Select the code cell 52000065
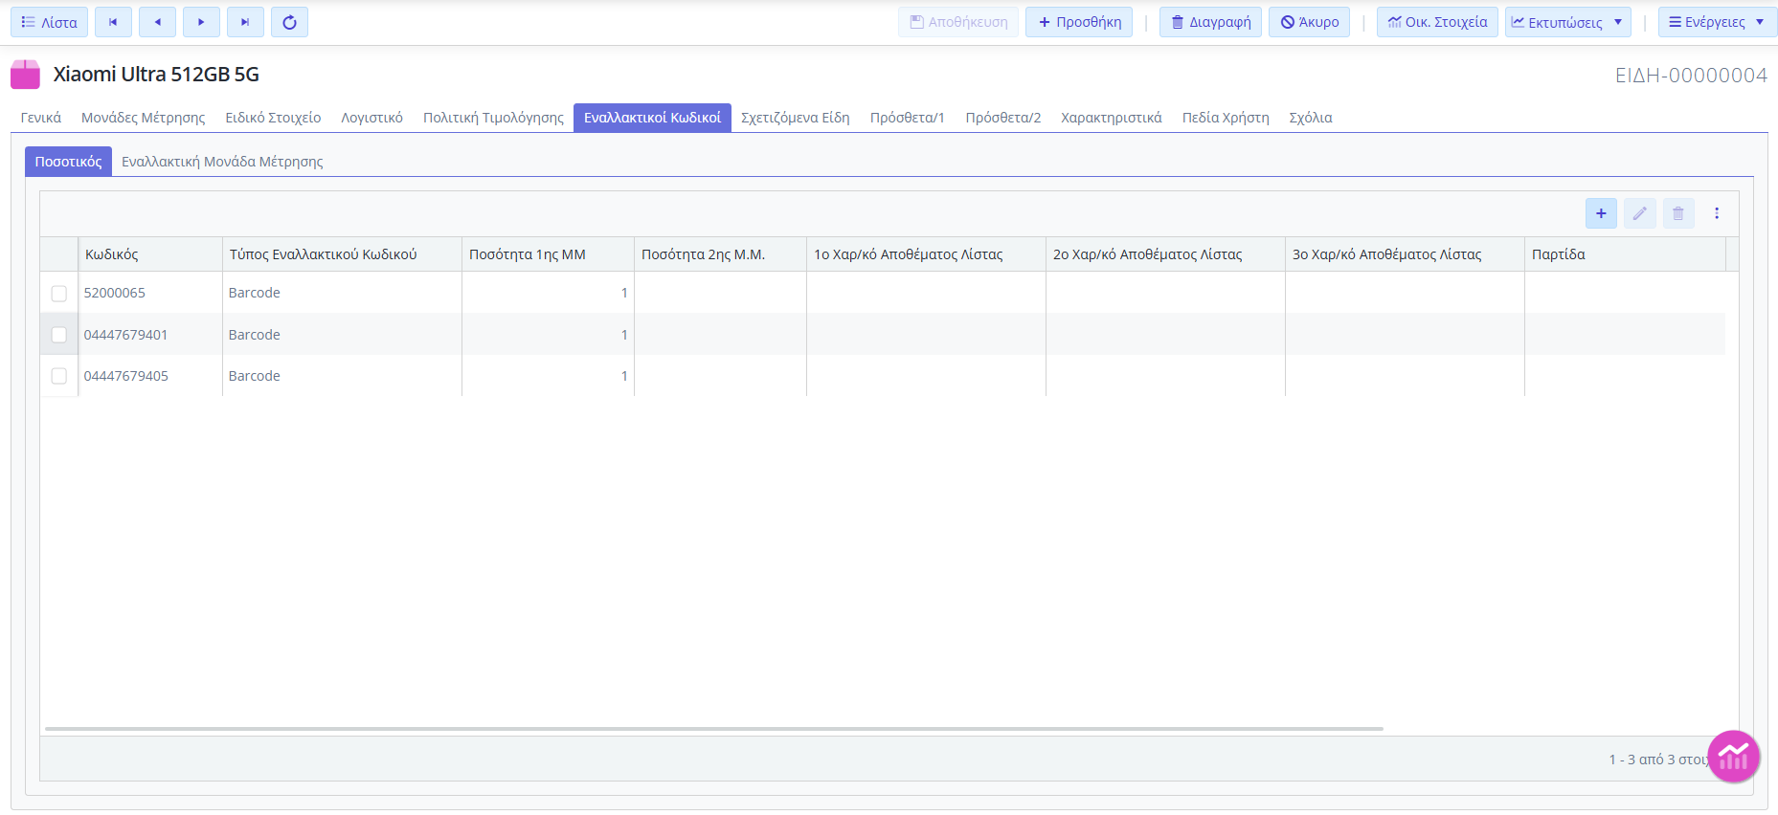 click(x=149, y=293)
